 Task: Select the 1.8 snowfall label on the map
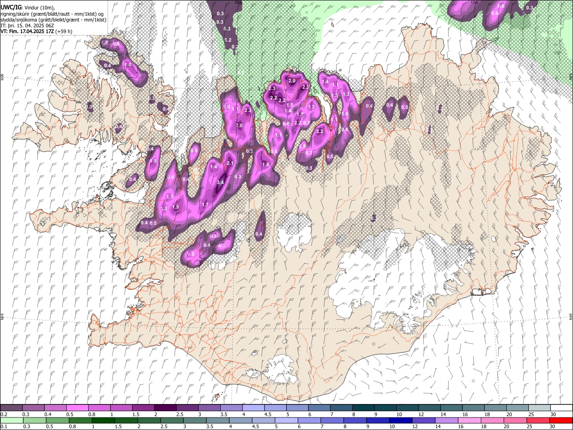265,165
